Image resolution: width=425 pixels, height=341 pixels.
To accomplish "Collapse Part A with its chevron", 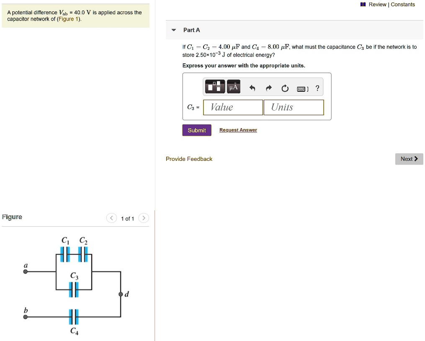I will [173, 30].
